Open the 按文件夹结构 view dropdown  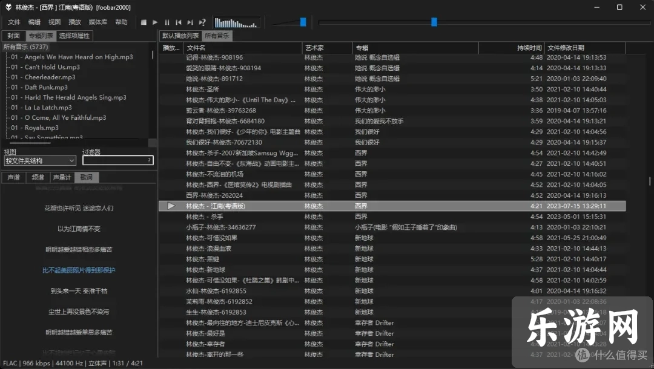pos(40,161)
